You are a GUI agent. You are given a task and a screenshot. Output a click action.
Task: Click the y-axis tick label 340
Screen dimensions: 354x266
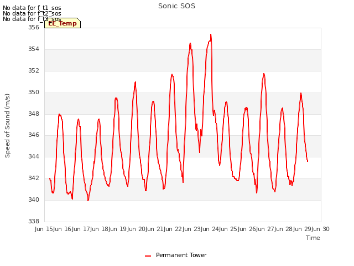(34, 199)
